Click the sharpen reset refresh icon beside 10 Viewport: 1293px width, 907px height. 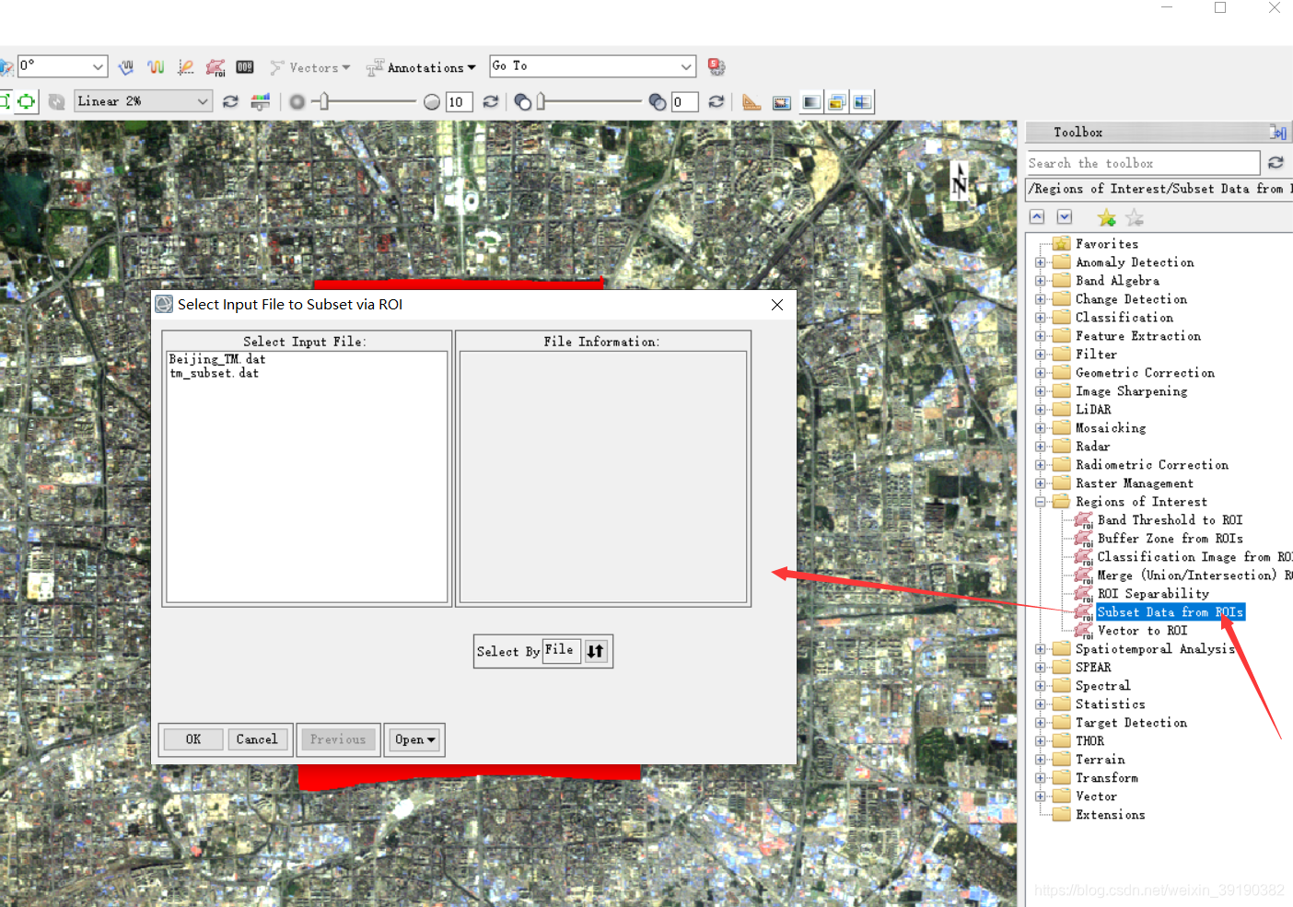coord(491,101)
